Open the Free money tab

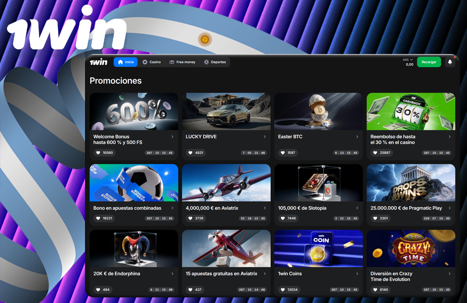click(182, 62)
